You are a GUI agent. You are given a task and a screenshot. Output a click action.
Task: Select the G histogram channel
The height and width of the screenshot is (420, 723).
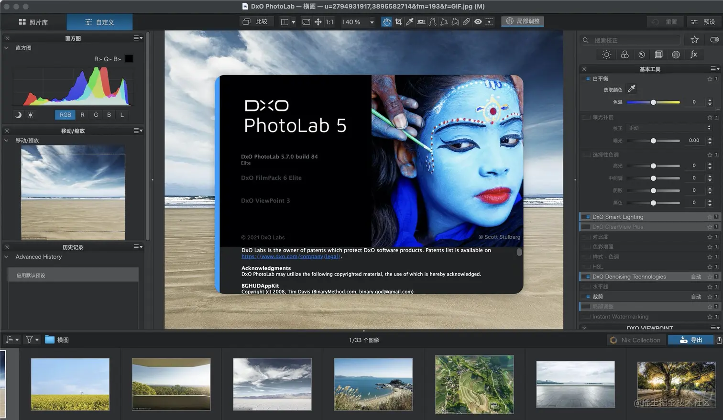pyautogui.click(x=96, y=115)
